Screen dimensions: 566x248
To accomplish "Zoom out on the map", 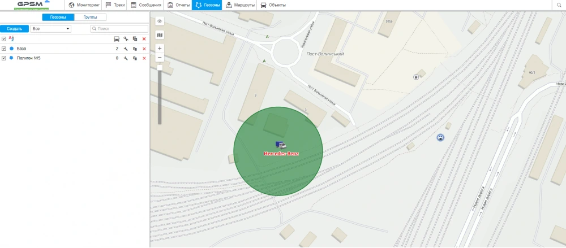I will point(160,58).
